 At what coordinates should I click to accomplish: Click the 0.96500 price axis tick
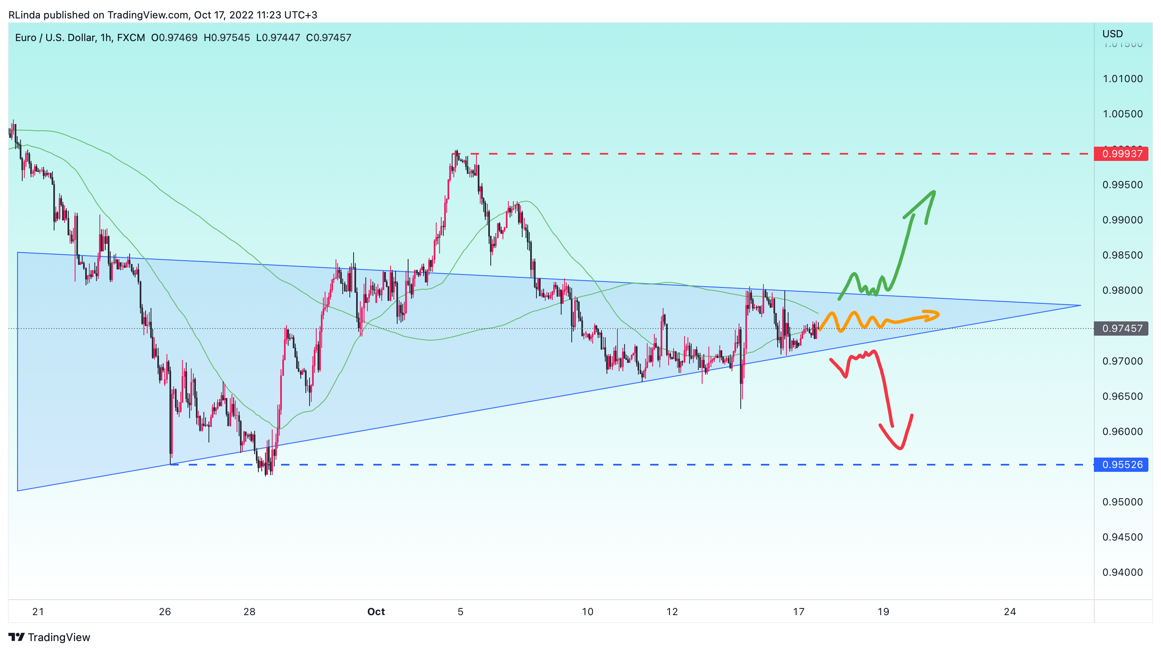pos(1123,396)
